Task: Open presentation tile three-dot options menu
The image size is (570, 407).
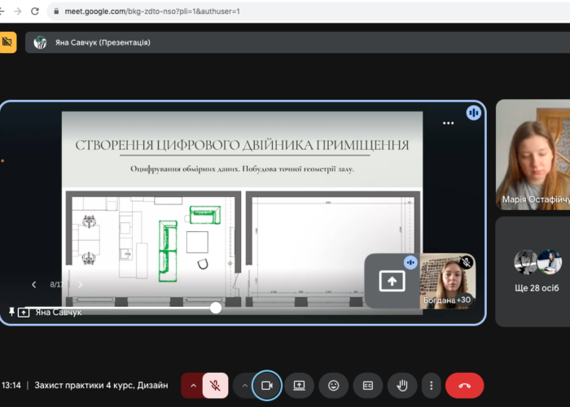Action: [448, 123]
